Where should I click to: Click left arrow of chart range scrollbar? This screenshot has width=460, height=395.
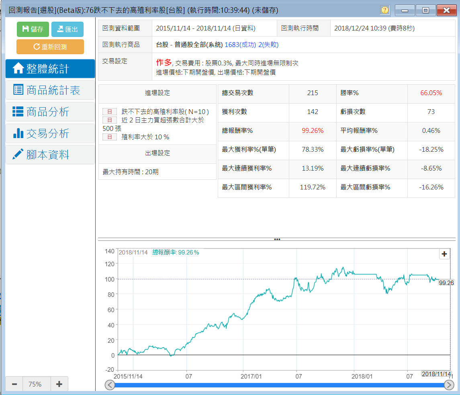[110, 385]
